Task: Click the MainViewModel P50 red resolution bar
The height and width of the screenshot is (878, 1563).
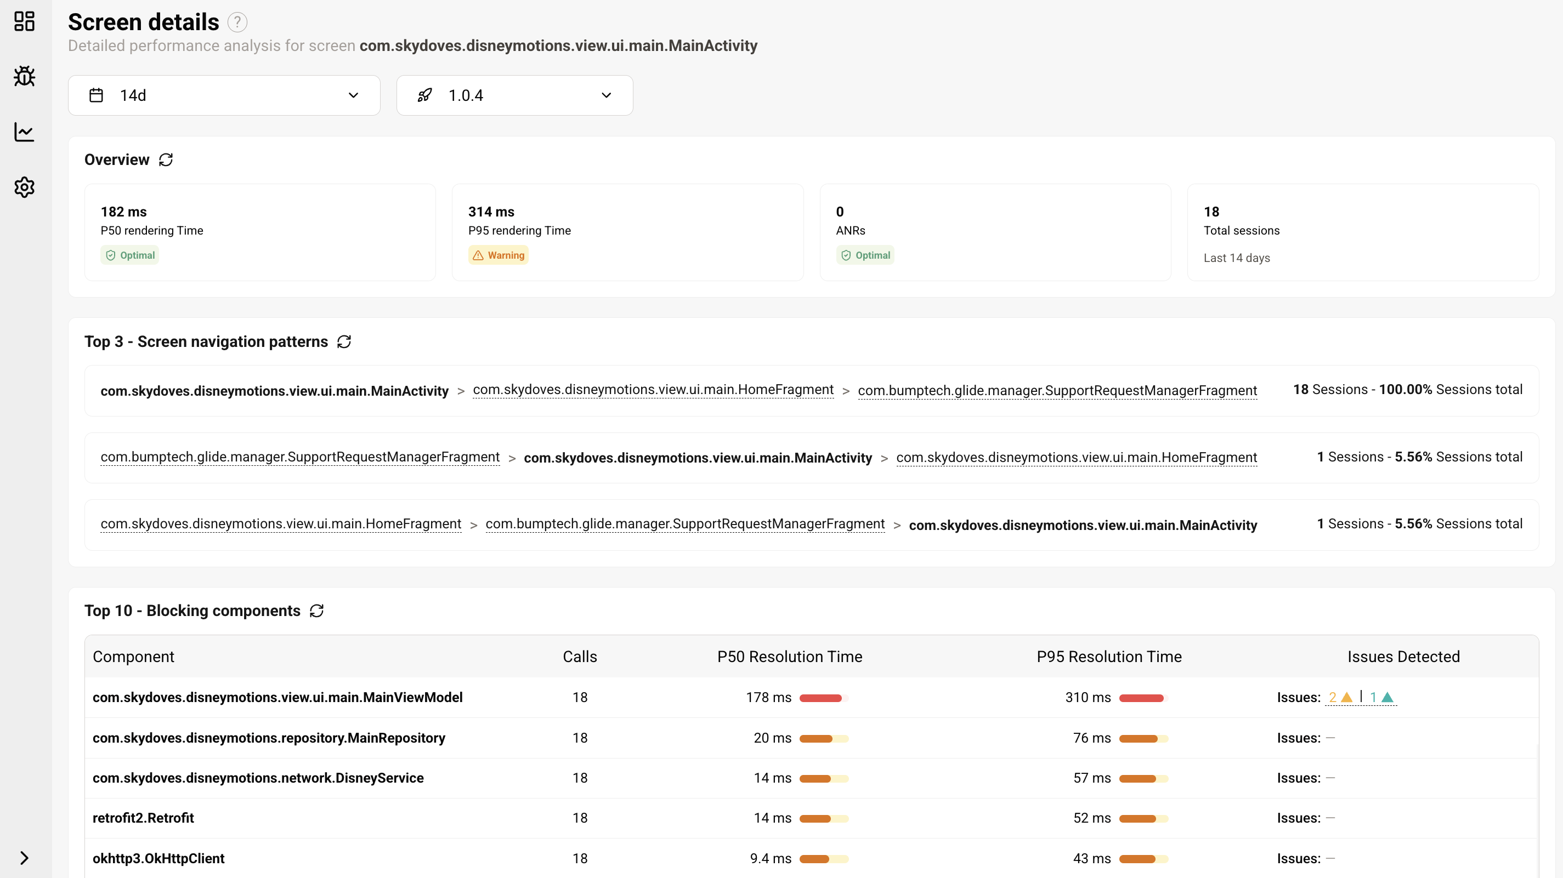Action: [821, 698]
